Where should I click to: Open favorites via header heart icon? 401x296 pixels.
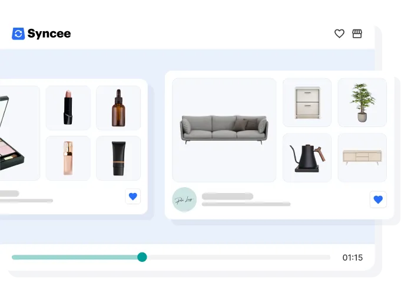click(x=339, y=34)
